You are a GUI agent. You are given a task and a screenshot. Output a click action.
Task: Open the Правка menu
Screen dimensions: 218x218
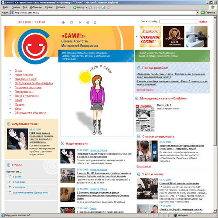pyautogui.click(x=16, y=7)
